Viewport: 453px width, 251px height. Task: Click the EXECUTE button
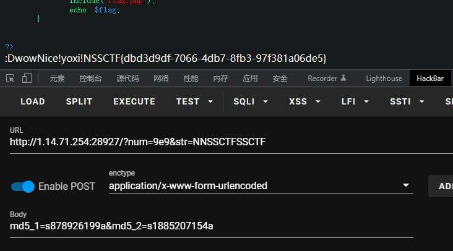pos(134,101)
